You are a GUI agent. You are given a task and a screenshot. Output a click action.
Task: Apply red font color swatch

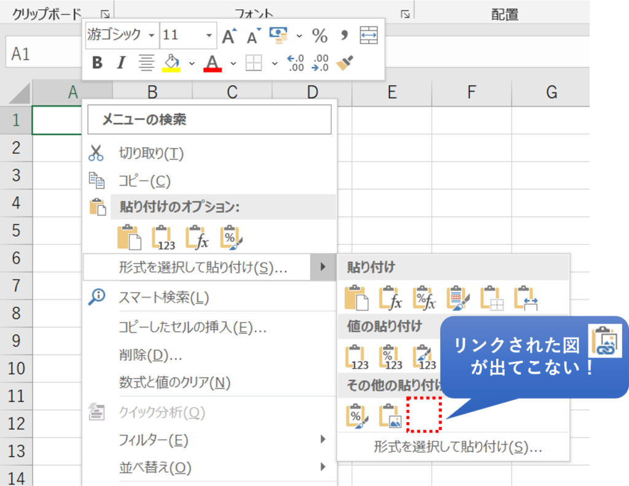point(212,63)
